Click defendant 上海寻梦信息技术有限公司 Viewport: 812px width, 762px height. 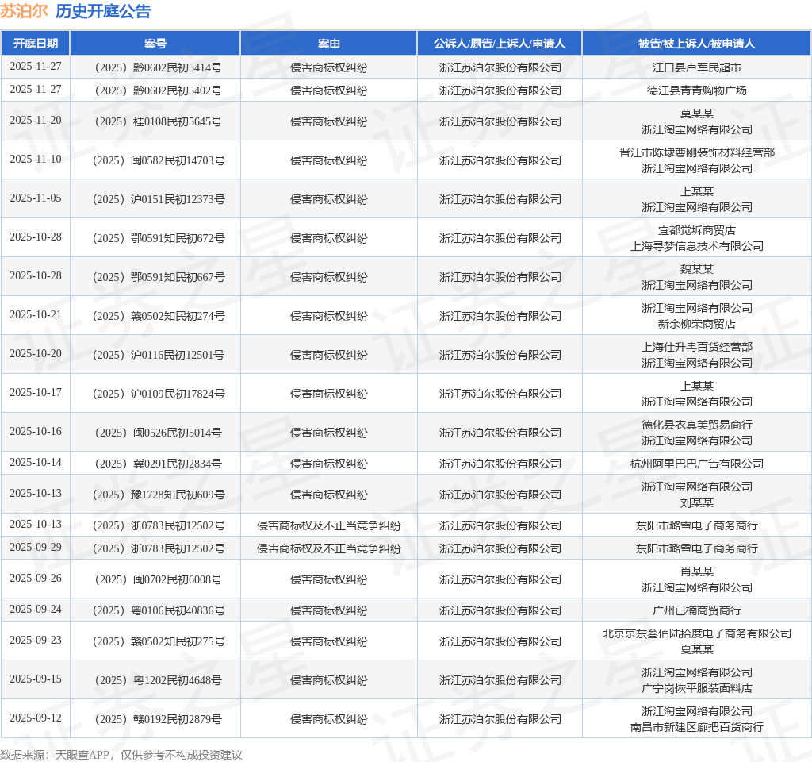coord(696,246)
